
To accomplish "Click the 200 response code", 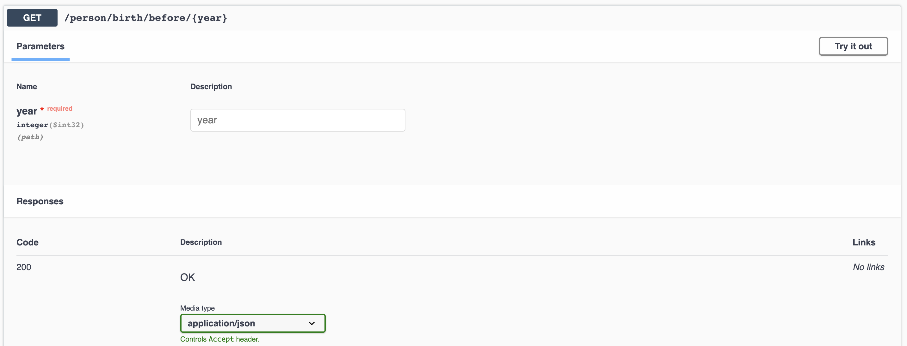I will coord(24,267).
